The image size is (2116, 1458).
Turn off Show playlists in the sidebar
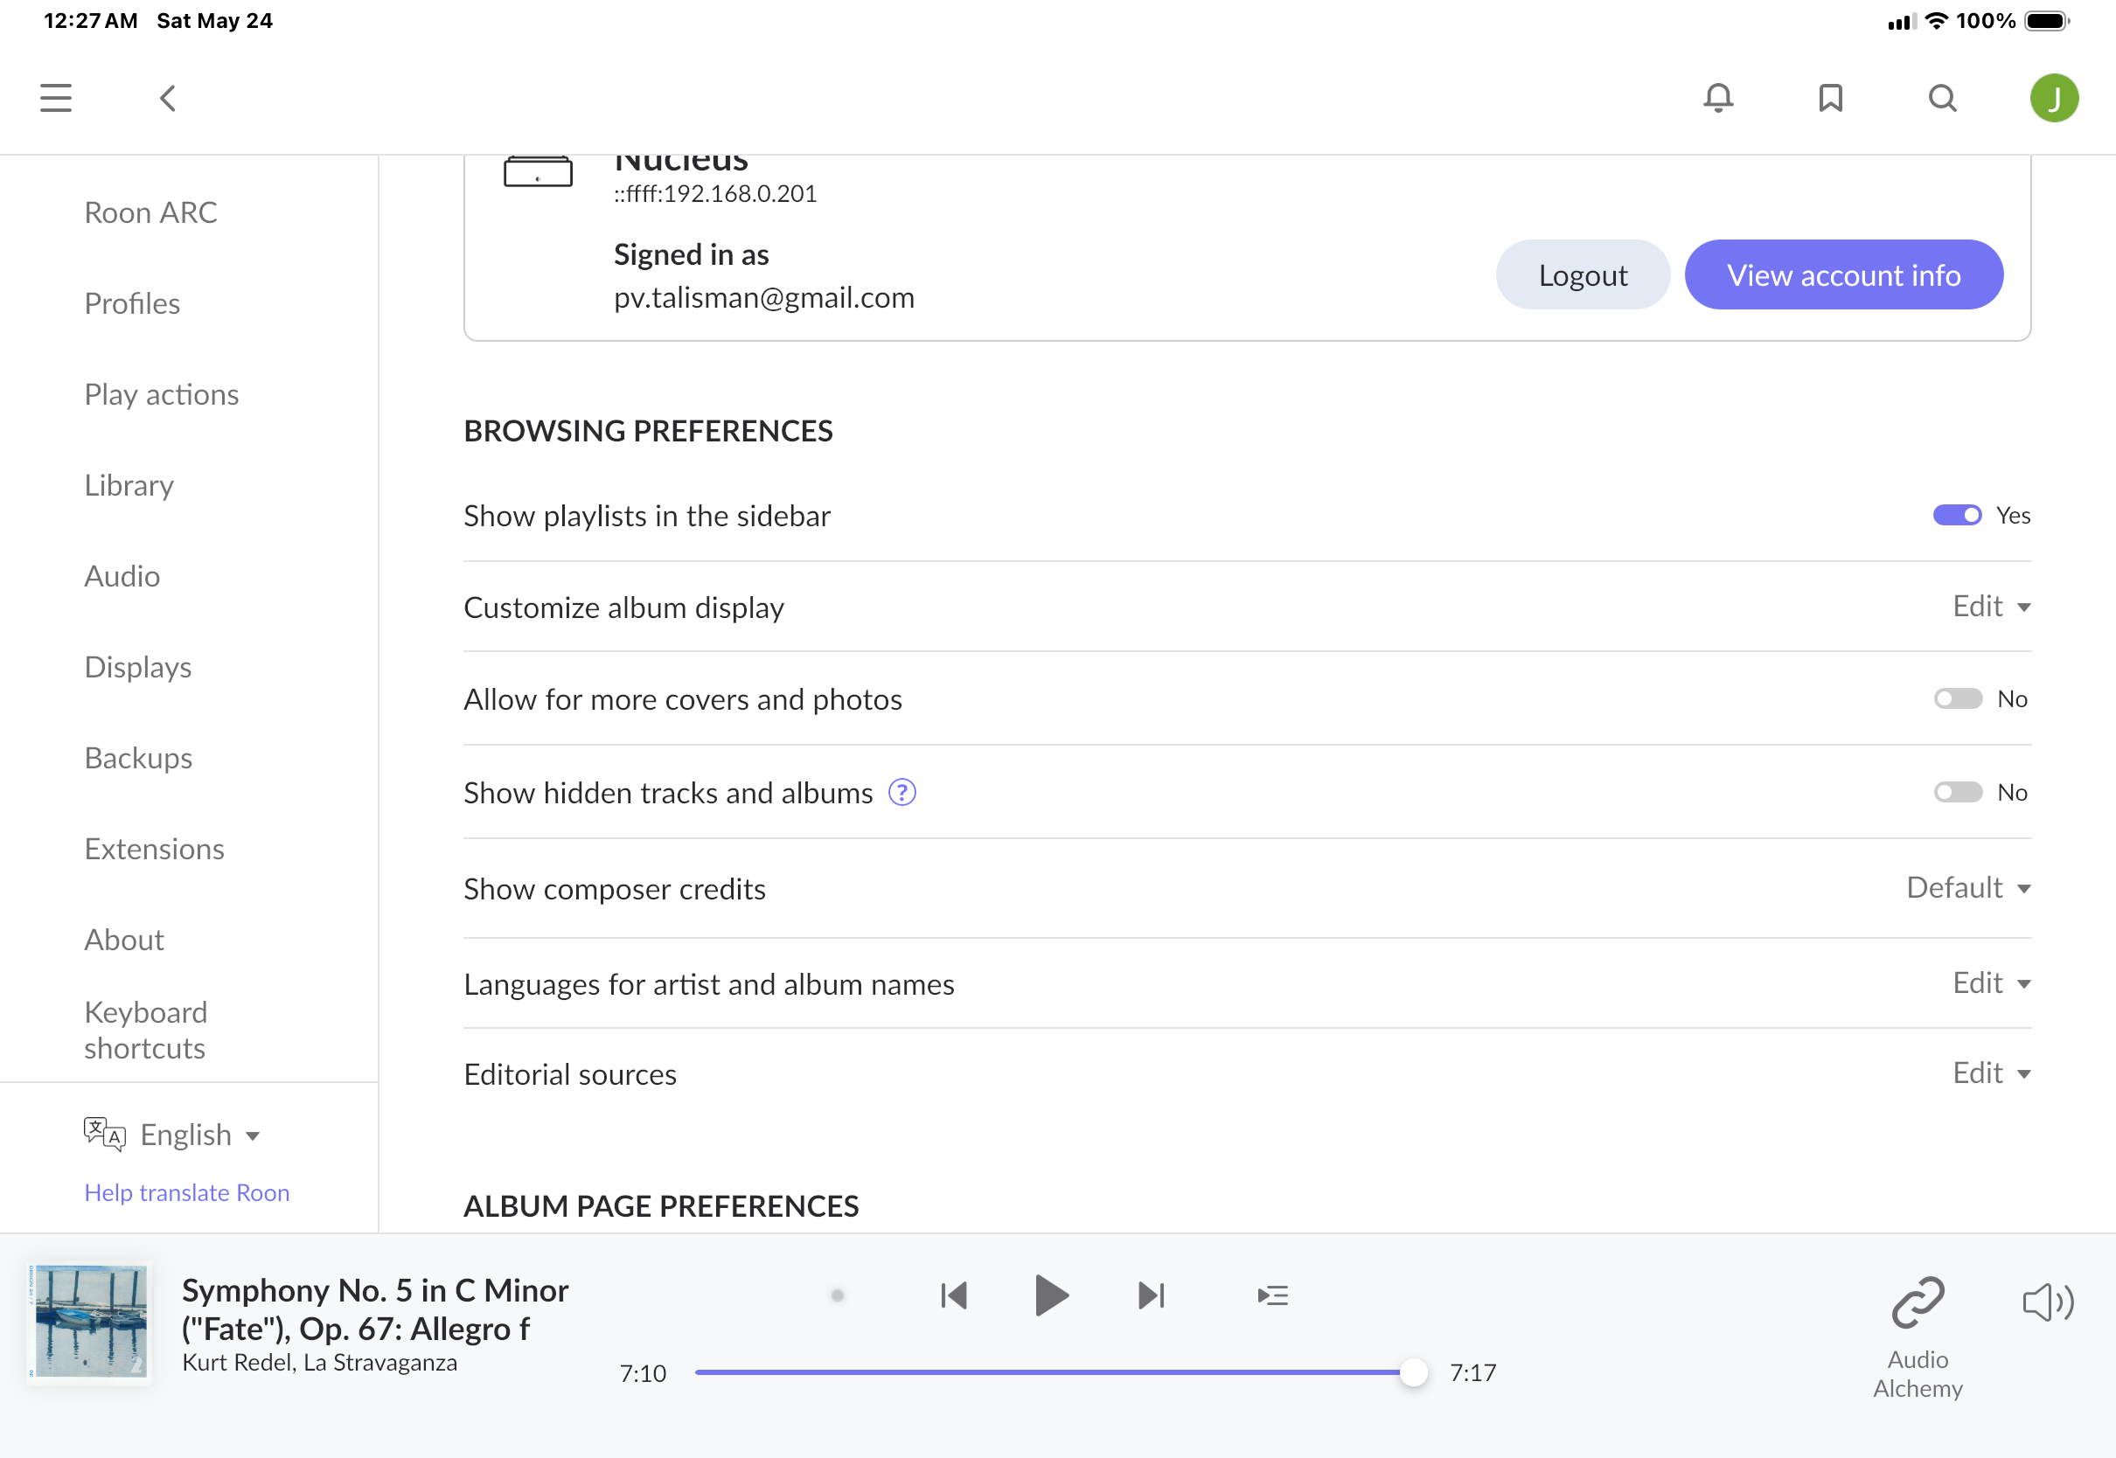(x=1957, y=515)
